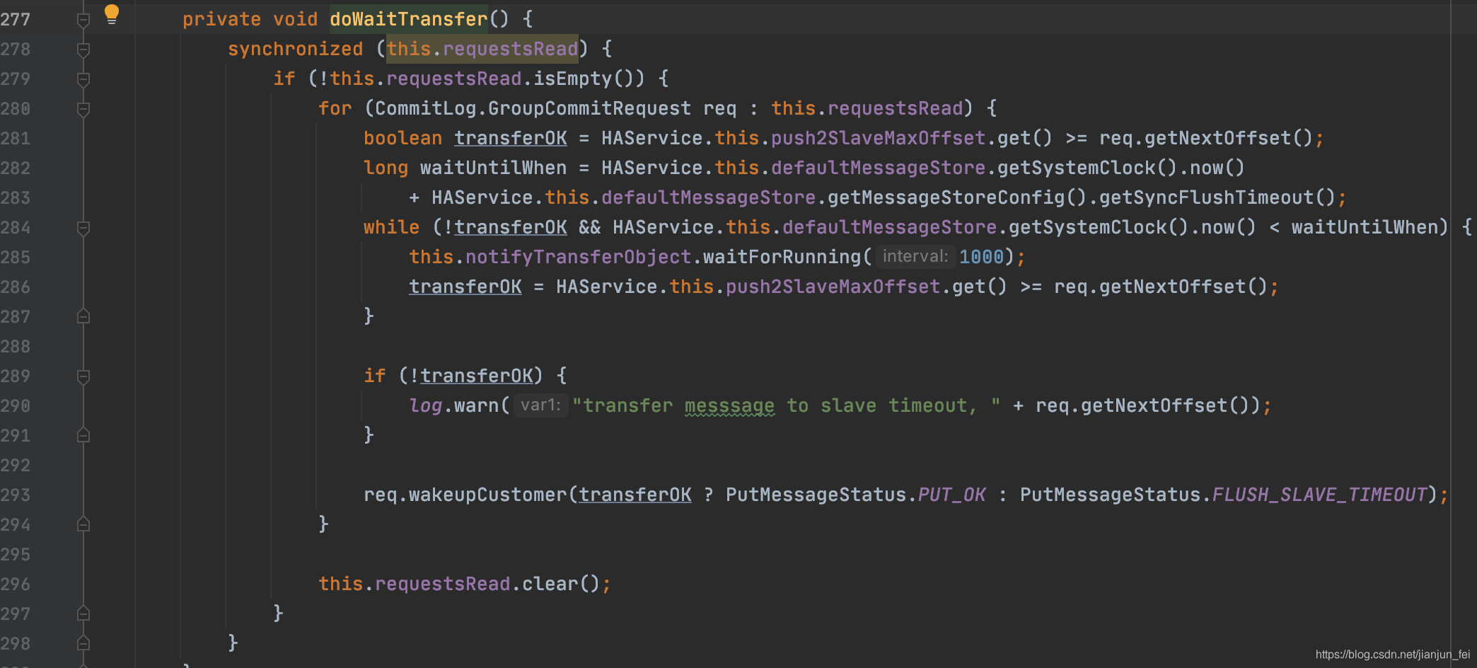
Task: Click the interval: parameter hint
Action: (x=915, y=256)
